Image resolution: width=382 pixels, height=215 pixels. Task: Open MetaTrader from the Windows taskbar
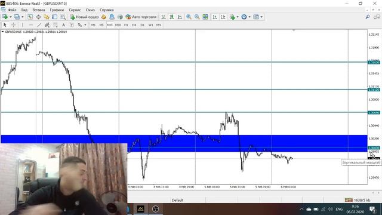pos(141,209)
